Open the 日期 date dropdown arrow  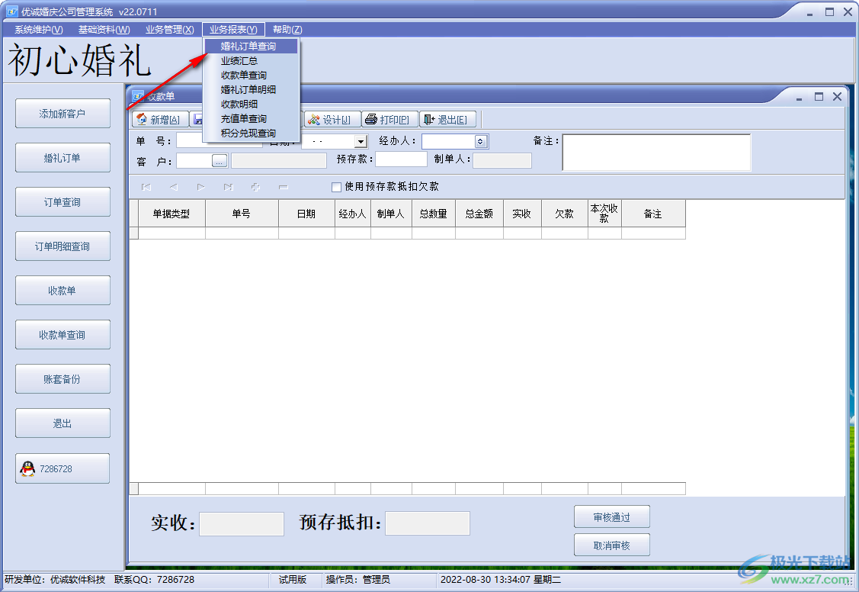pos(361,141)
